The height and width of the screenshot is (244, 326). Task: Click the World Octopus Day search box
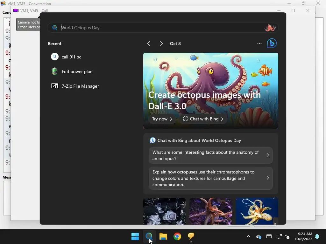pos(163,28)
